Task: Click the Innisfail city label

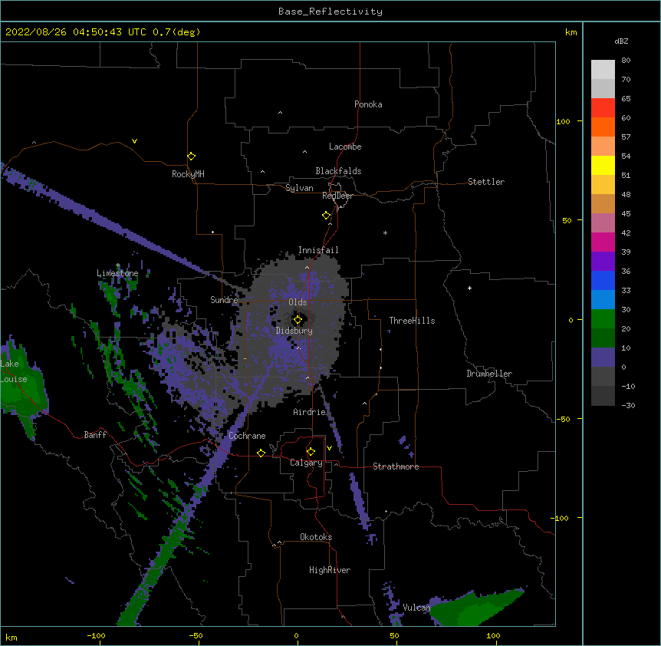Action: point(318,250)
